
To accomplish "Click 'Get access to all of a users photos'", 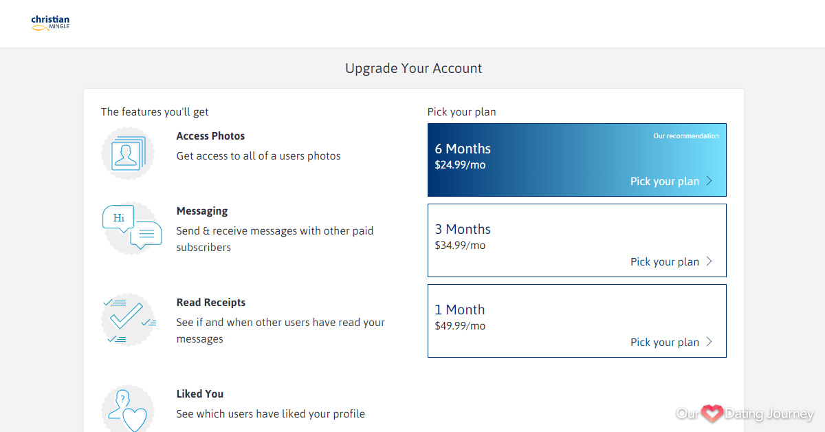I will tap(258, 156).
